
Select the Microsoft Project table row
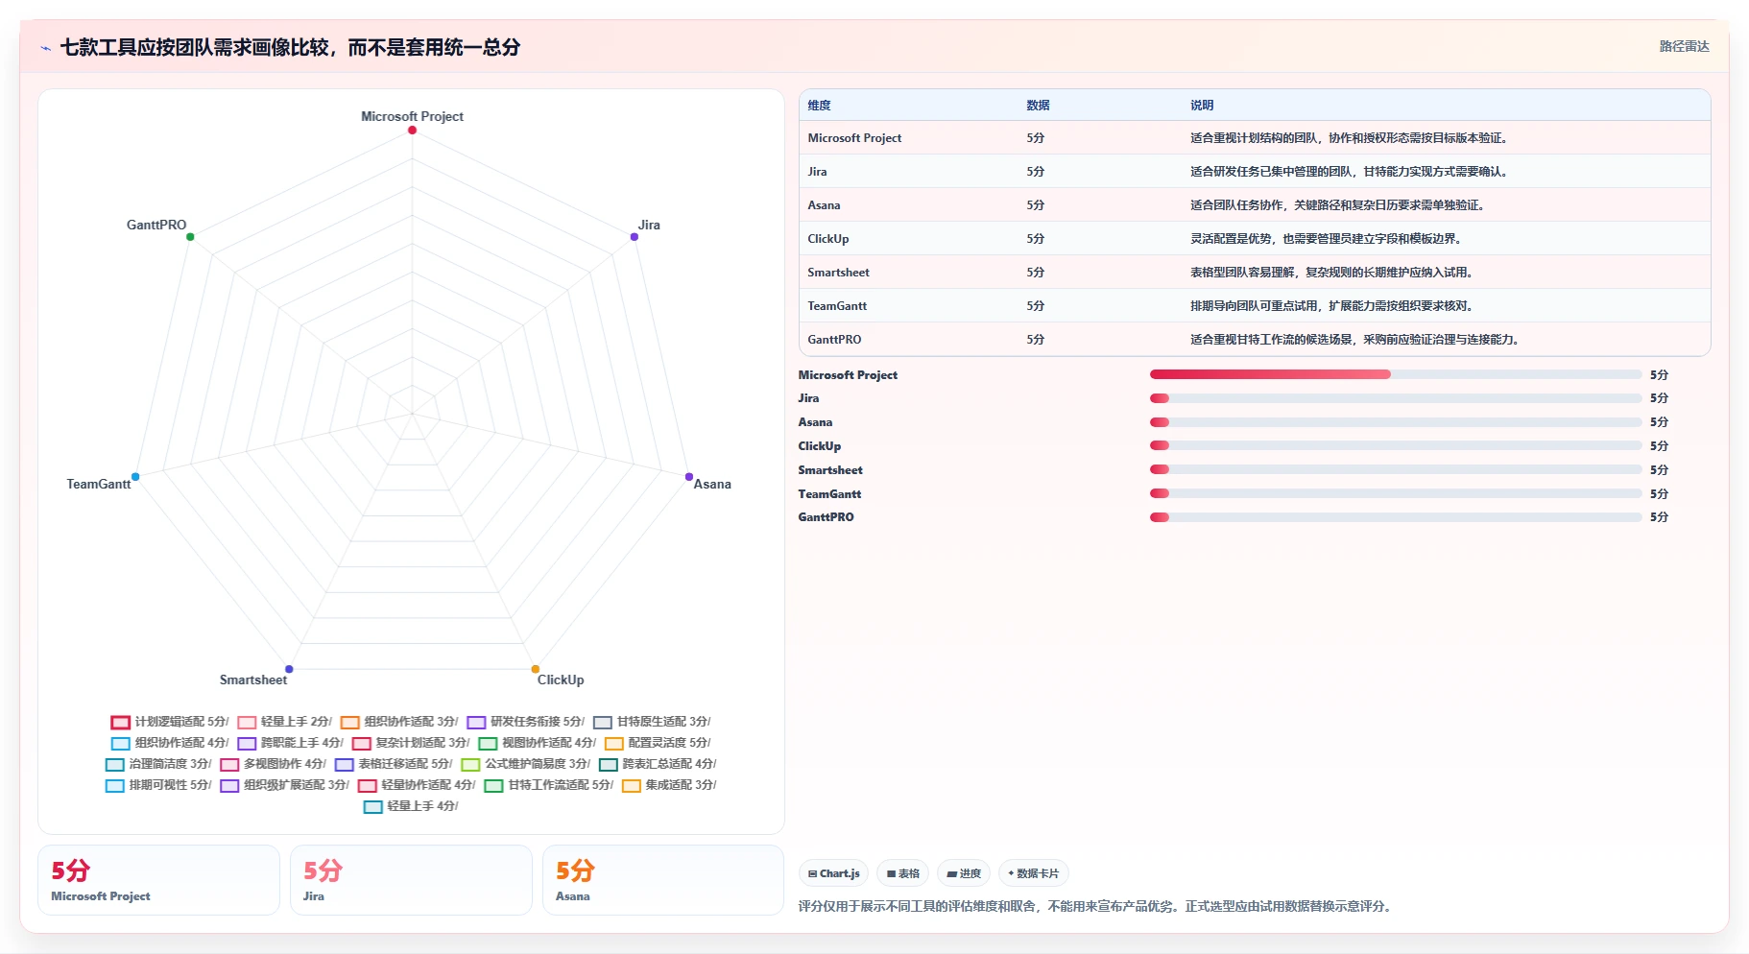click(1255, 138)
